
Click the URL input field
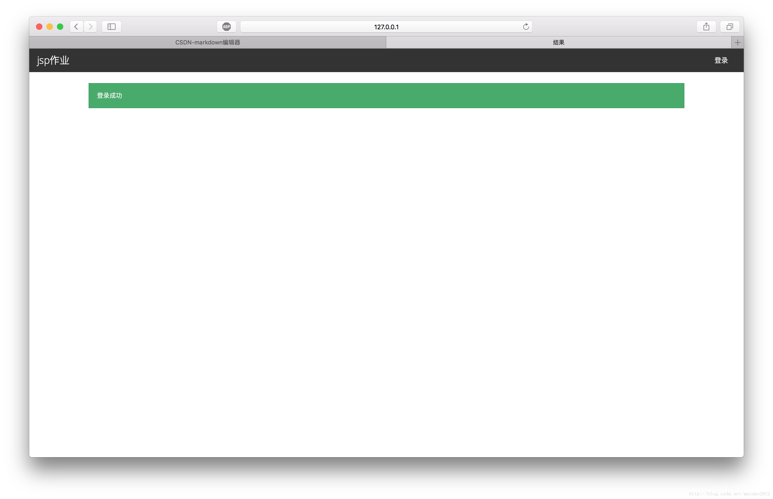386,26
